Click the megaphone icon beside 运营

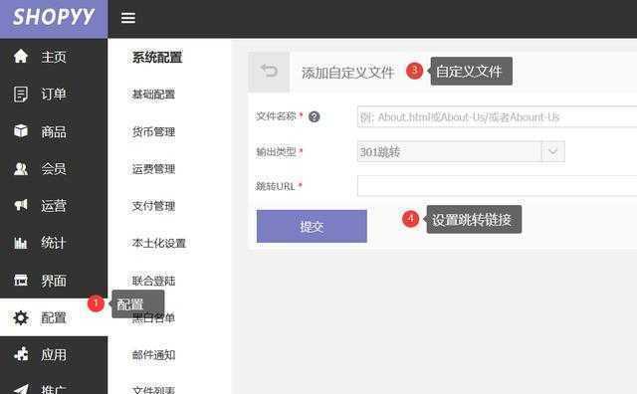click(x=21, y=205)
